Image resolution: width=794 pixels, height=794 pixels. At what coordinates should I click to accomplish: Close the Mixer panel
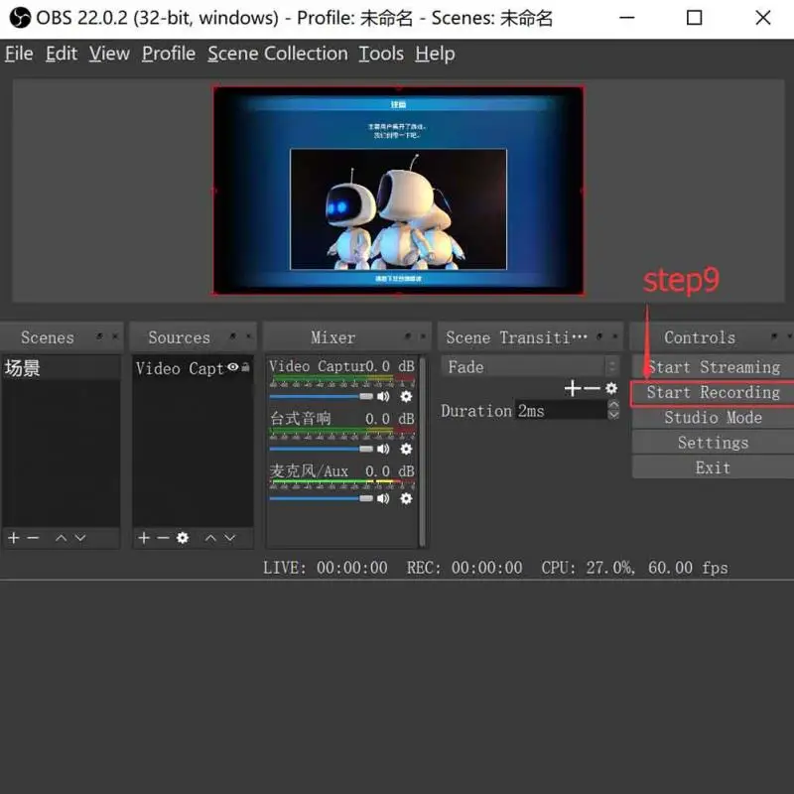coord(424,336)
